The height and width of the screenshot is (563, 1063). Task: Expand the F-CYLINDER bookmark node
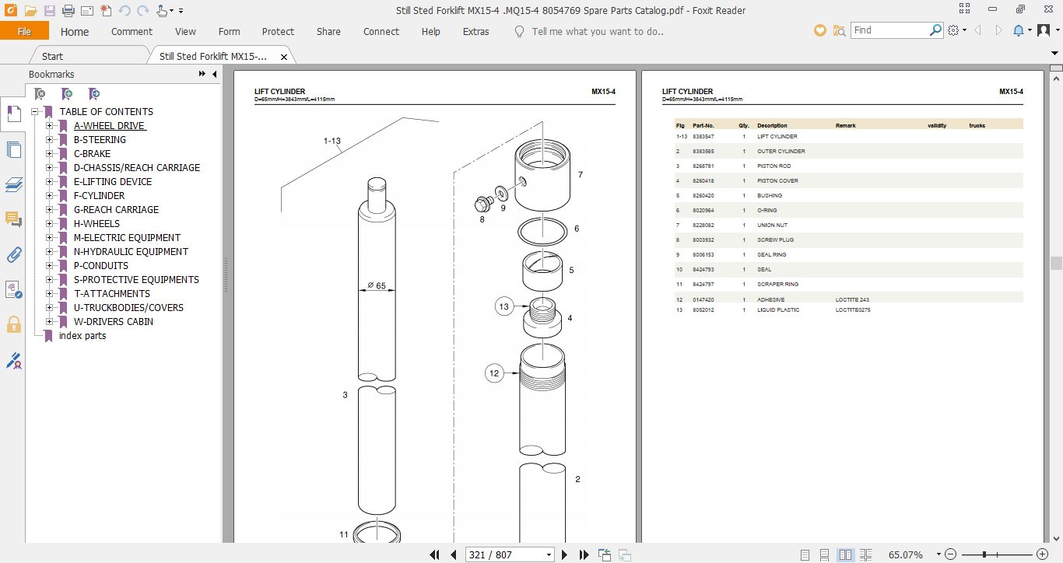[50, 196]
